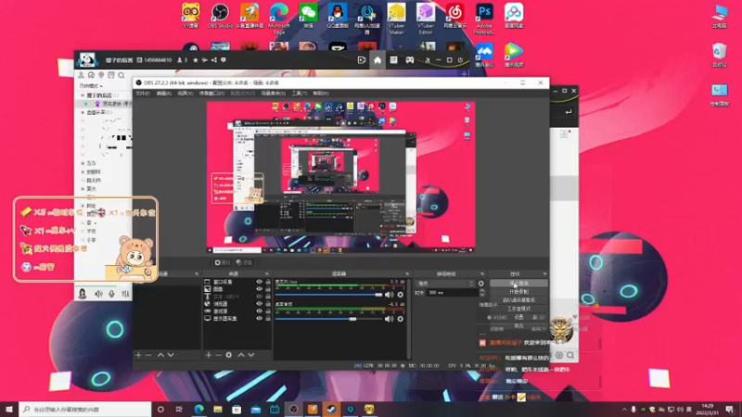Show hidden system tray icons
The height and width of the screenshot is (417, 742).
624,410
